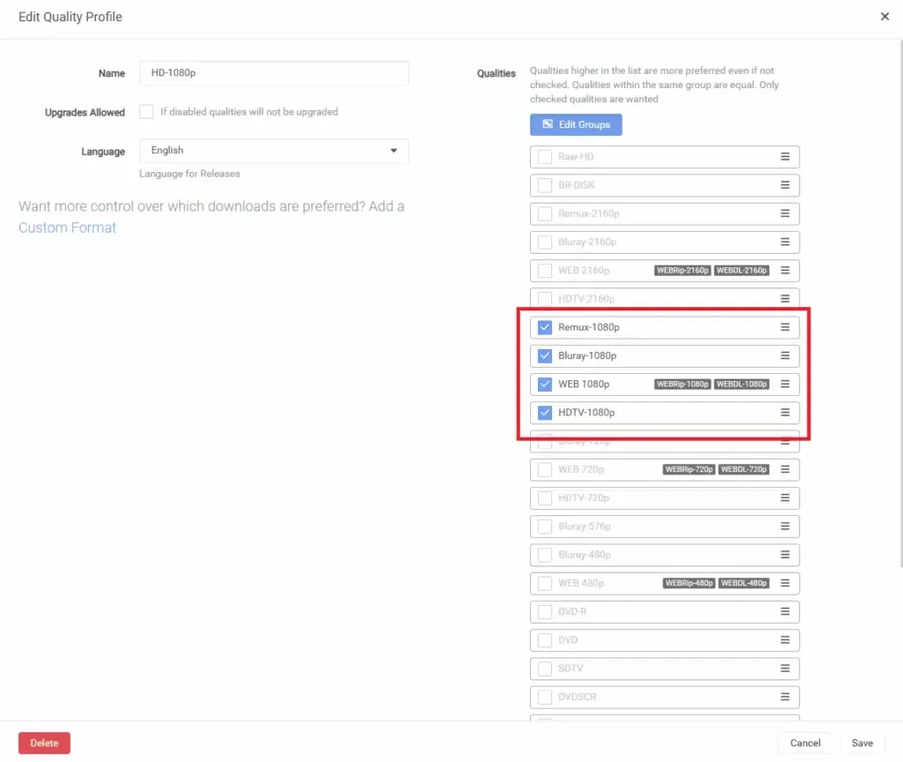Enable the HDTV-2160p quality checkbox
This screenshot has height=762, width=903.
544,298
